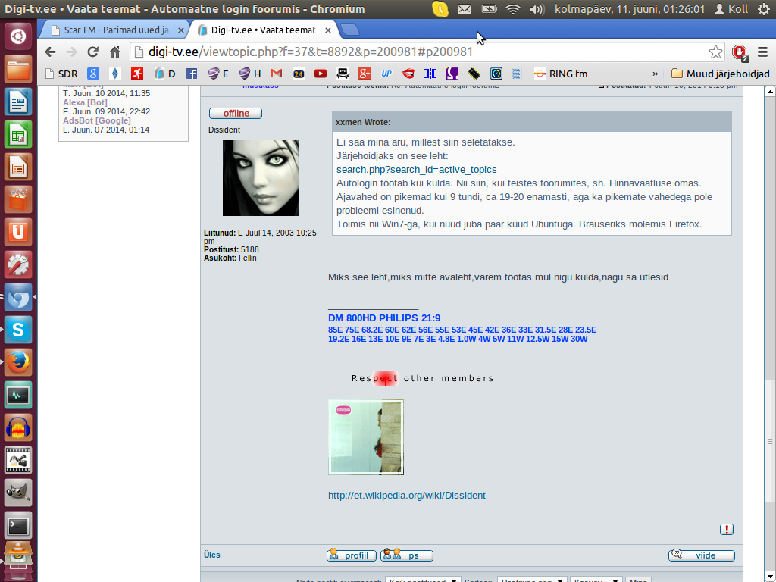Click the profiil button under the post
The height and width of the screenshot is (582, 776).
coord(351,555)
